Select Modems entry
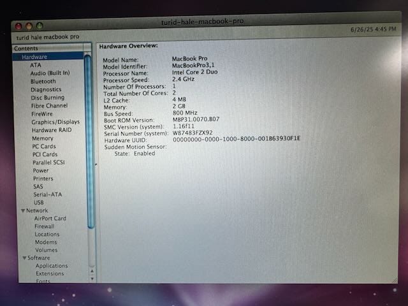The width and height of the screenshot is (408, 306). [x=46, y=242]
